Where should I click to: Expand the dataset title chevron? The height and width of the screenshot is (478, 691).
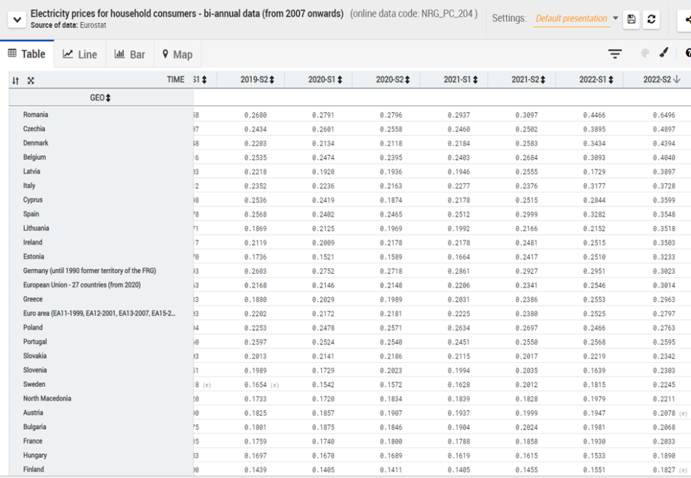[16, 20]
